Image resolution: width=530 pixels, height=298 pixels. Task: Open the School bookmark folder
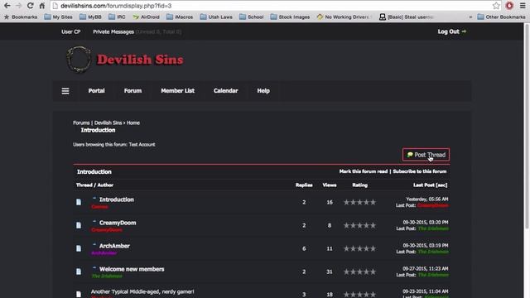tap(252, 17)
